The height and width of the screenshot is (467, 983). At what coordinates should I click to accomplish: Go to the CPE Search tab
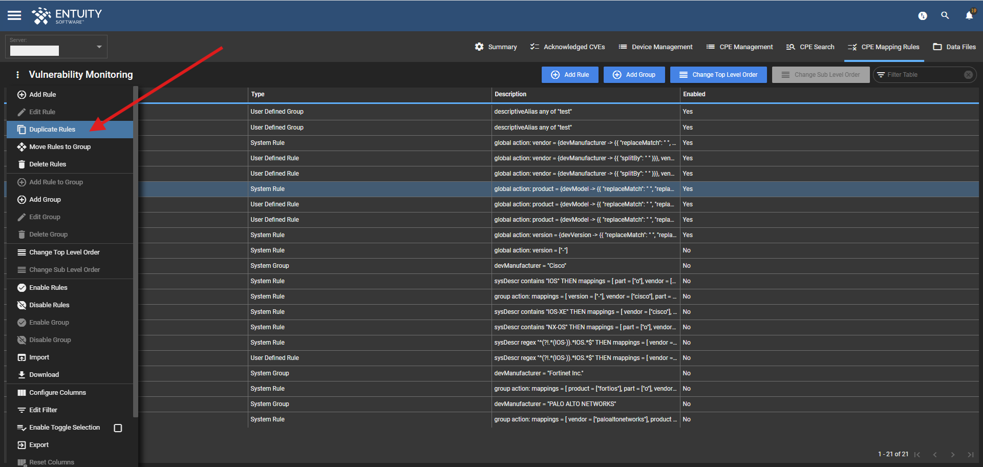[x=810, y=47]
